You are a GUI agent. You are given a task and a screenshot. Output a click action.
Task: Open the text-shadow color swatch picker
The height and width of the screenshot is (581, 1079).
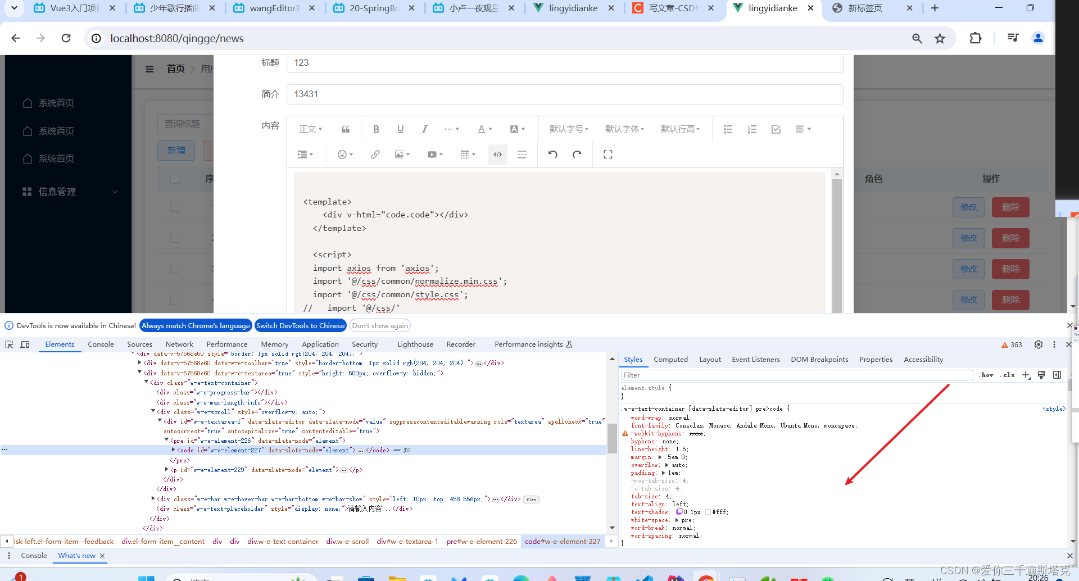coord(679,511)
